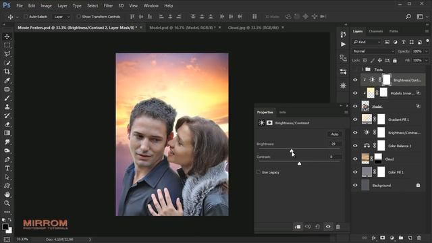The height and width of the screenshot is (243, 432).
Task: Select the Crop tool
Action: click(7, 72)
